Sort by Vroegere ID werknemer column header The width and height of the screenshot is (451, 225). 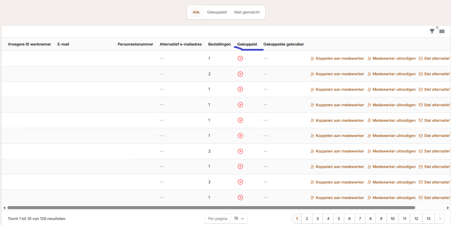[x=29, y=44]
